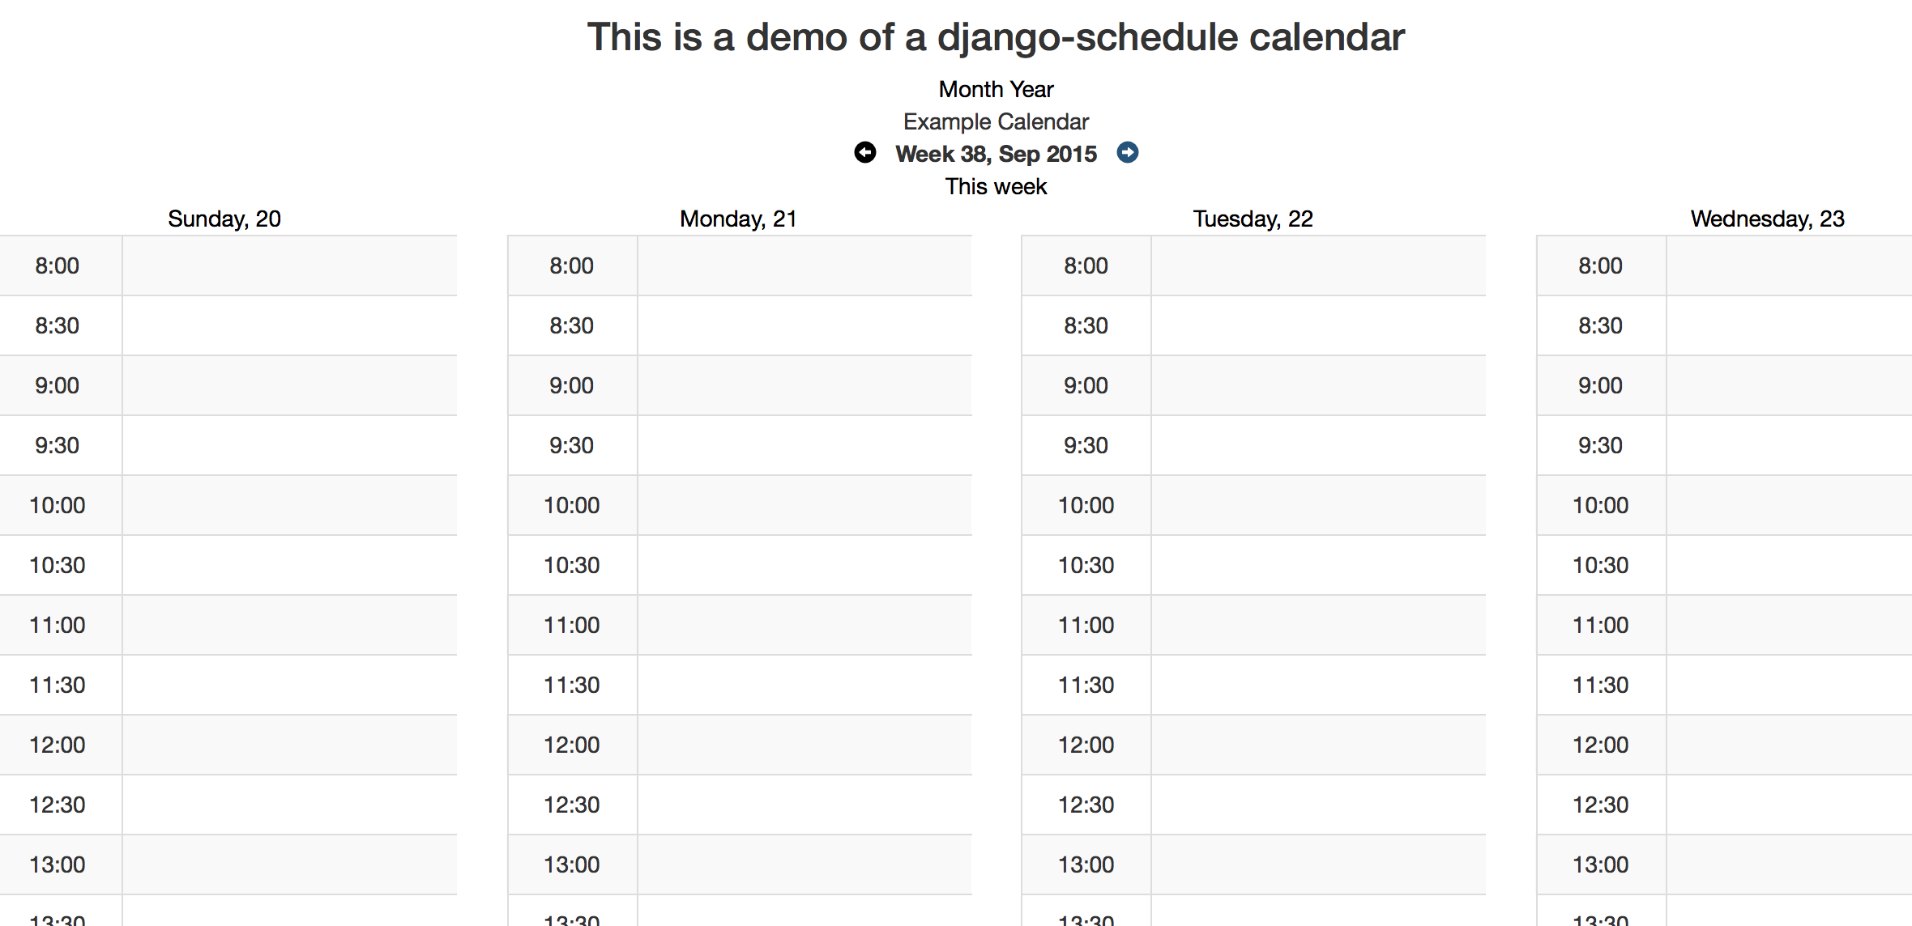Click the Example Calendar link
1912x926 pixels.
(x=996, y=121)
